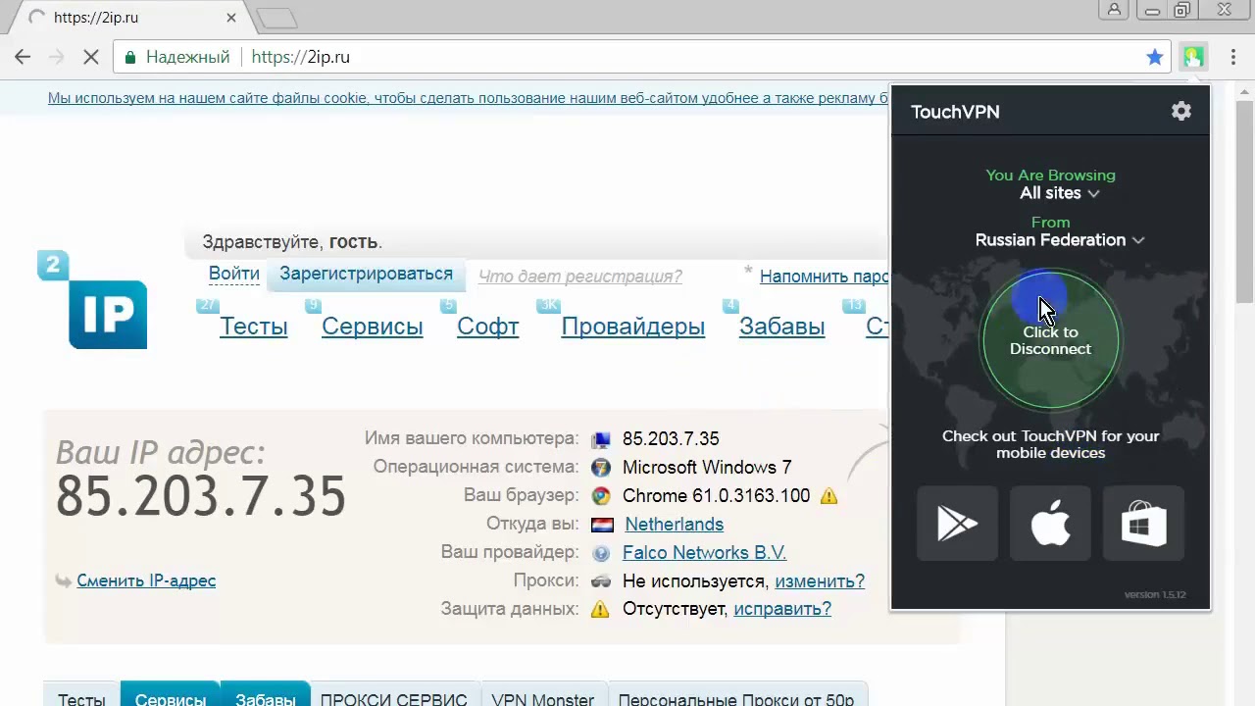The width and height of the screenshot is (1255, 706).
Task: Click the Напомнить пароль link
Action: tap(825, 277)
